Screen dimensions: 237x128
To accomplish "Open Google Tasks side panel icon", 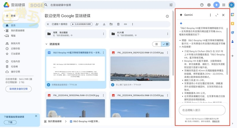I will click(232, 32).
